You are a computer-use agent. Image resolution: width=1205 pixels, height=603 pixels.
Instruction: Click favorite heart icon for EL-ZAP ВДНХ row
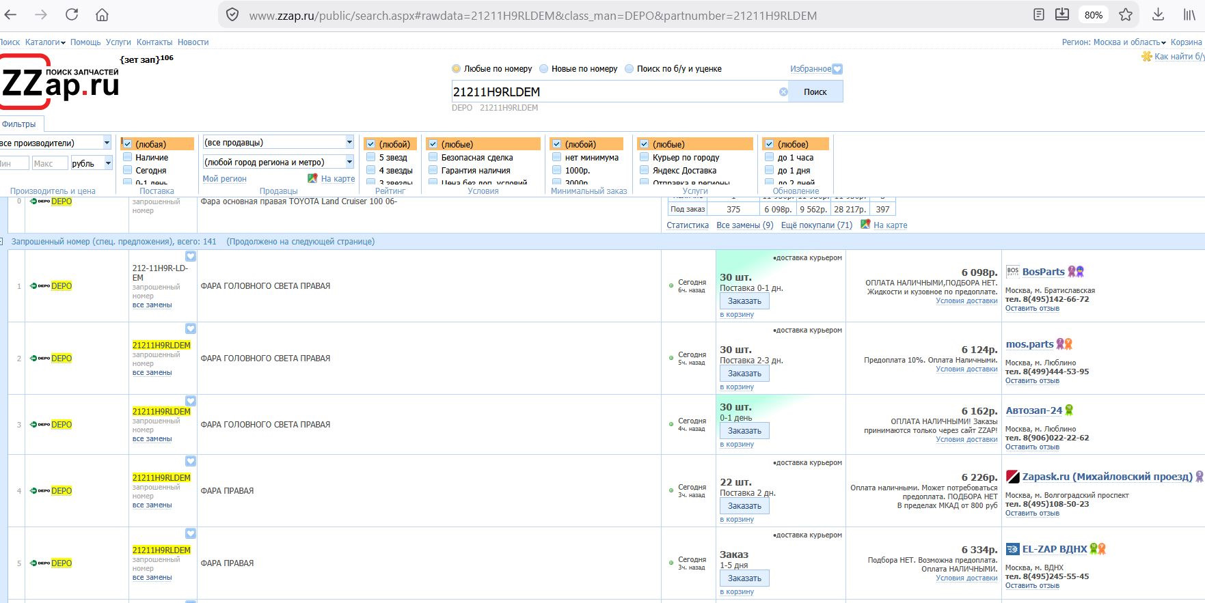click(191, 533)
